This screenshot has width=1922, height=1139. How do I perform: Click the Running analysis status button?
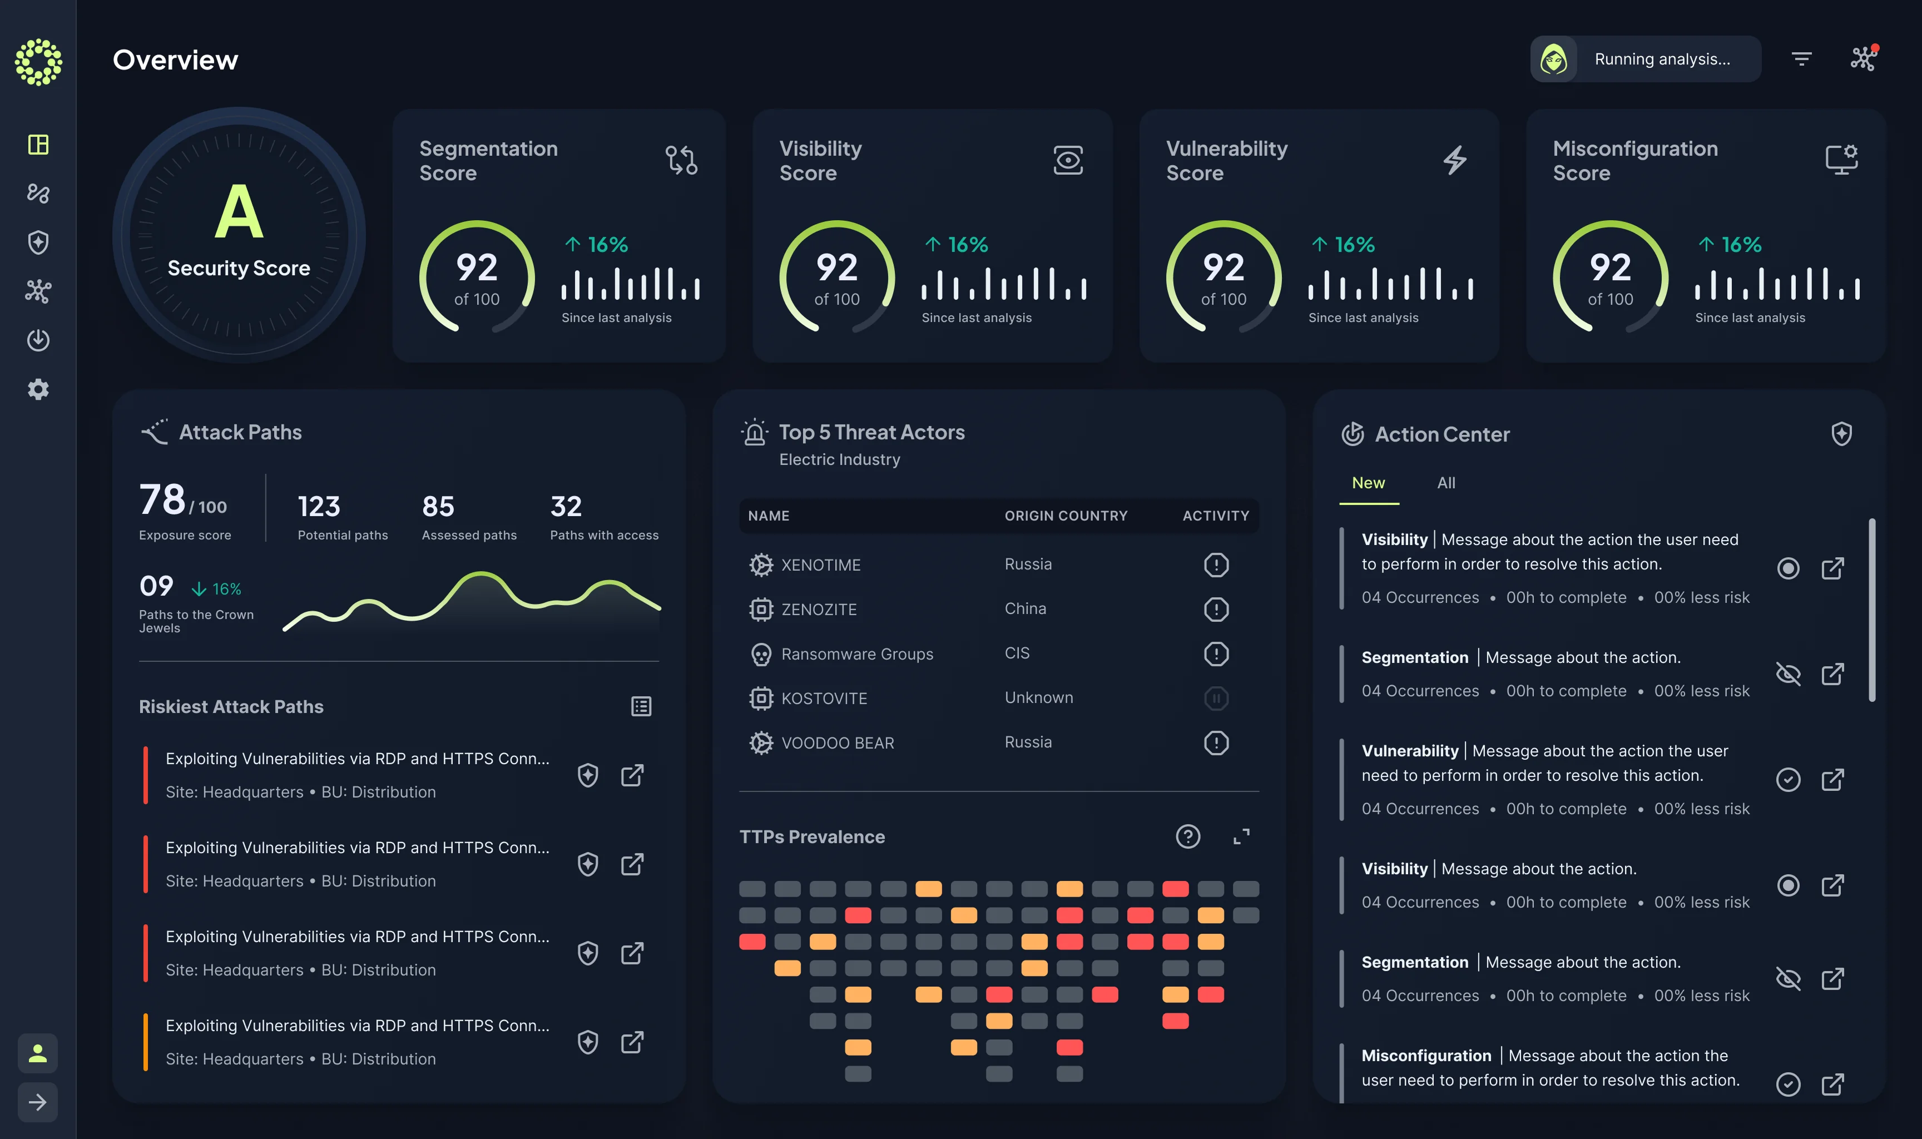click(1645, 59)
